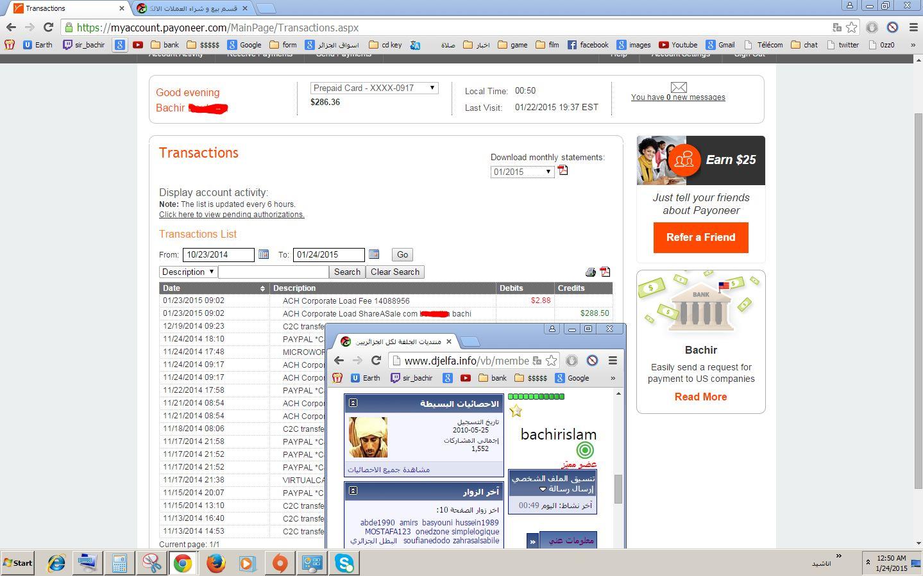Reload the Payoneer page
Viewport: 923px width, 576px height.
coord(48,28)
